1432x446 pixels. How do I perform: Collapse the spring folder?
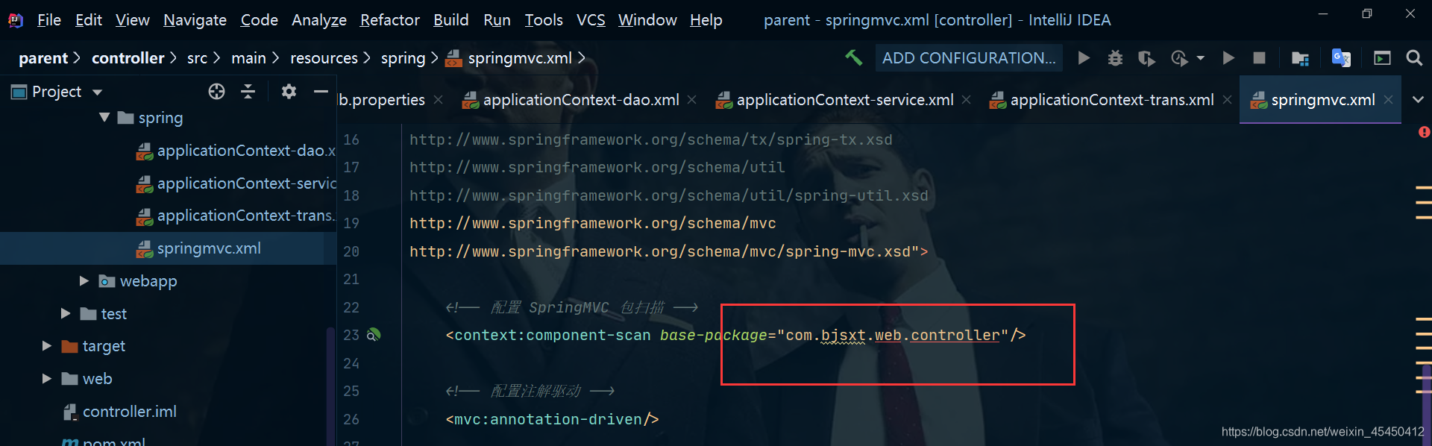point(104,117)
